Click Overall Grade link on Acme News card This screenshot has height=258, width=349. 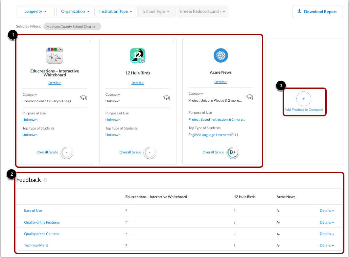click(213, 152)
